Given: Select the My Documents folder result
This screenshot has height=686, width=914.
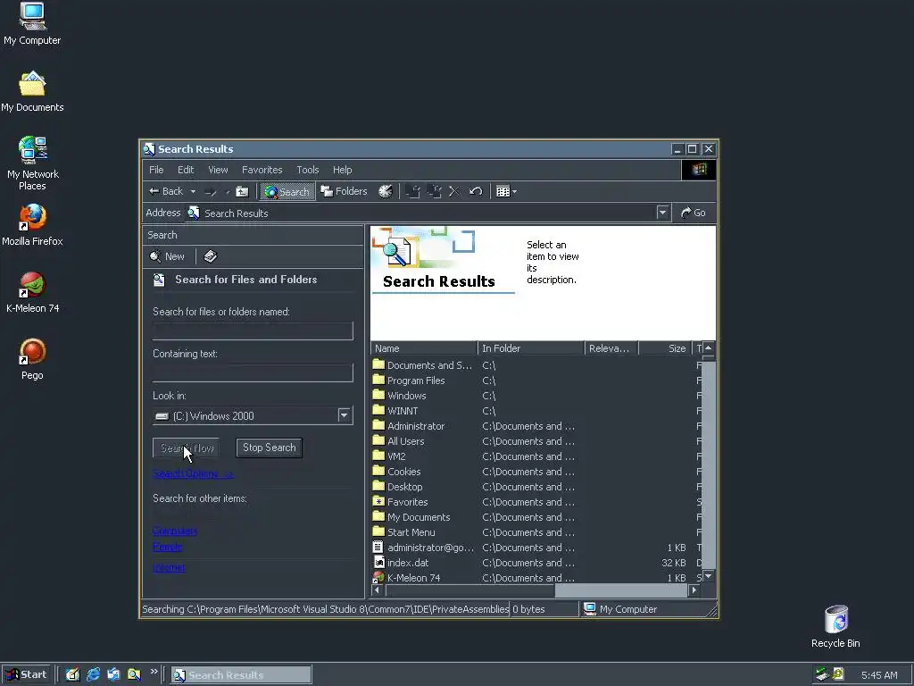Looking at the screenshot, I should [411, 517].
